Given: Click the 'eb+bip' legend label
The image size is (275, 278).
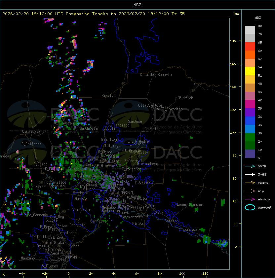Looking at the screenshot, I should coord(264,199).
